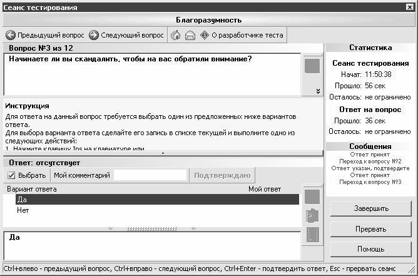Click the bold 'Да' in the bottom preview box

pyautogui.click(x=14, y=237)
